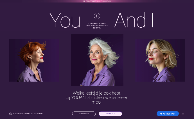This screenshot has width=194, height=119.
Task: Open the Alle tarieven blue button
Action: pyautogui.click(x=168, y=114)
